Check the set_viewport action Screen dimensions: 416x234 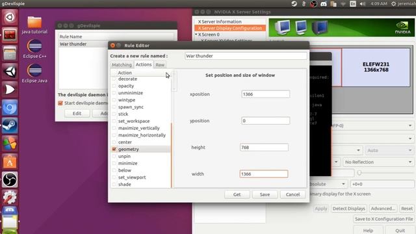pos(114,177)
